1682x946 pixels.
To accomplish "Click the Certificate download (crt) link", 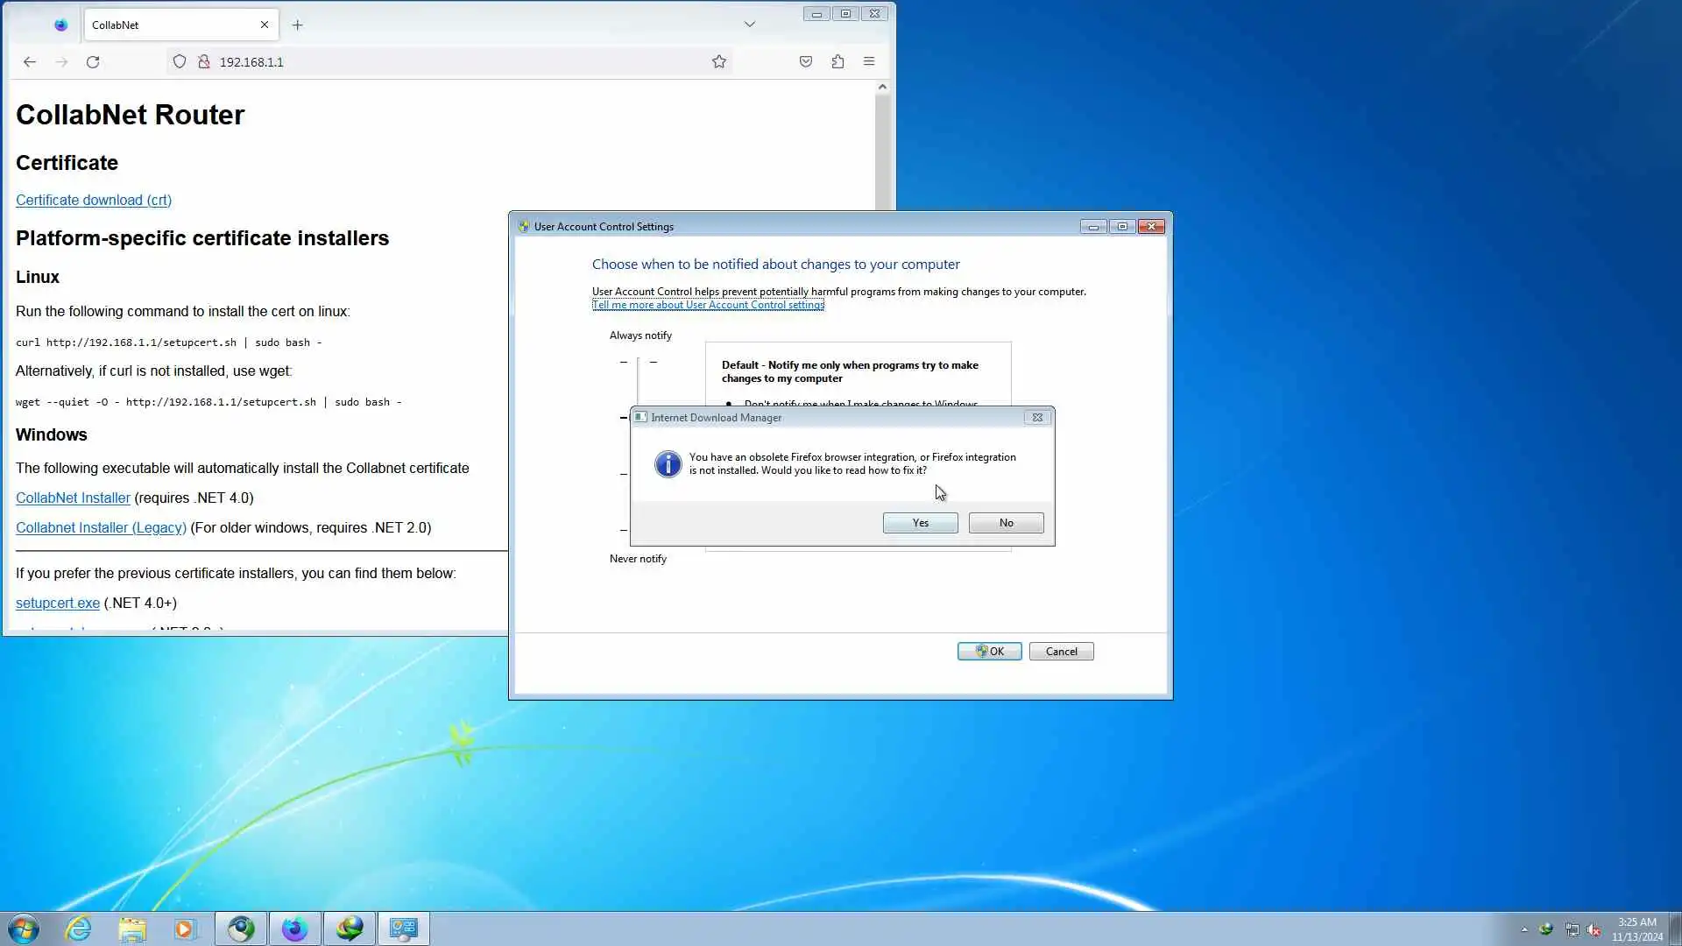I will [94, 200].
